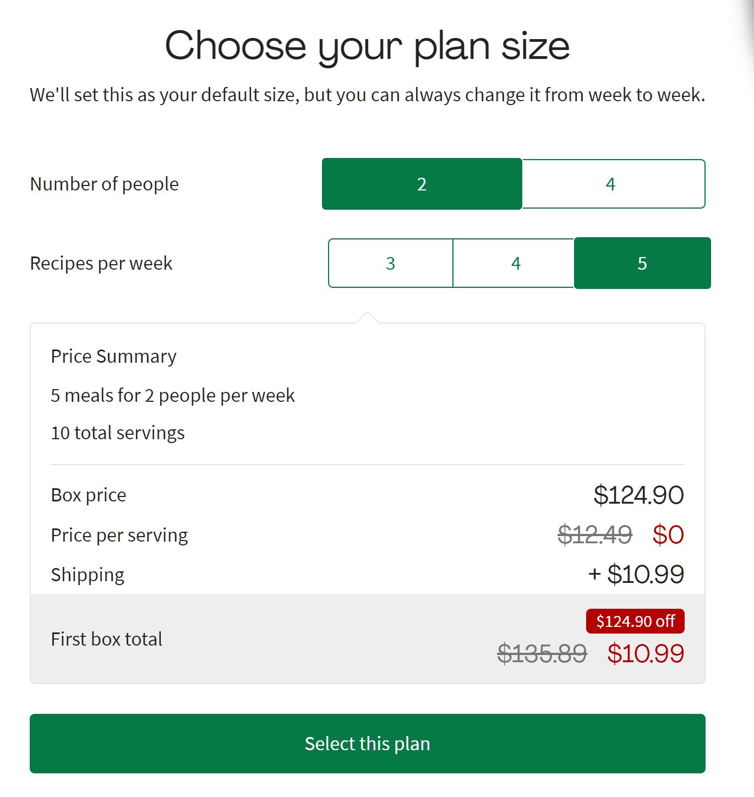Image resolution: width=754 pixels, height=797 pixels.
Task: Switch to 4 recipes per week
Action: [x=515, y=263]
